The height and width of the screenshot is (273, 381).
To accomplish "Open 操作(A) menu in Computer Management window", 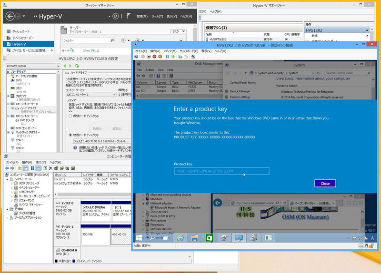I will 27,162.
